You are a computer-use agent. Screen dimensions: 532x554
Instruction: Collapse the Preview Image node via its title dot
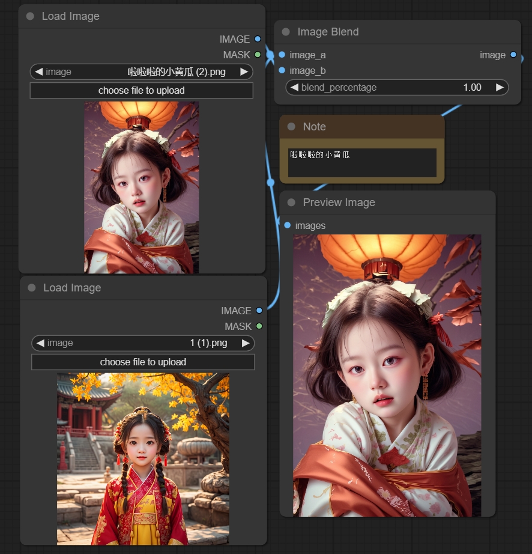pyautogui.click(x=291, y=202)
